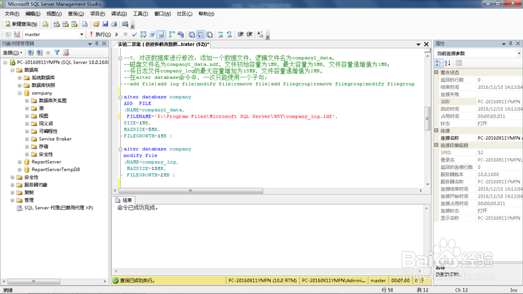Expand the ReportServer database node
Image resolution: width=523 pixels, height=294 pixels.
coord(20,162)
